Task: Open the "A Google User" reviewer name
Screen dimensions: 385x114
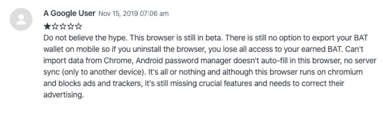Action: [x=69, y=13]
